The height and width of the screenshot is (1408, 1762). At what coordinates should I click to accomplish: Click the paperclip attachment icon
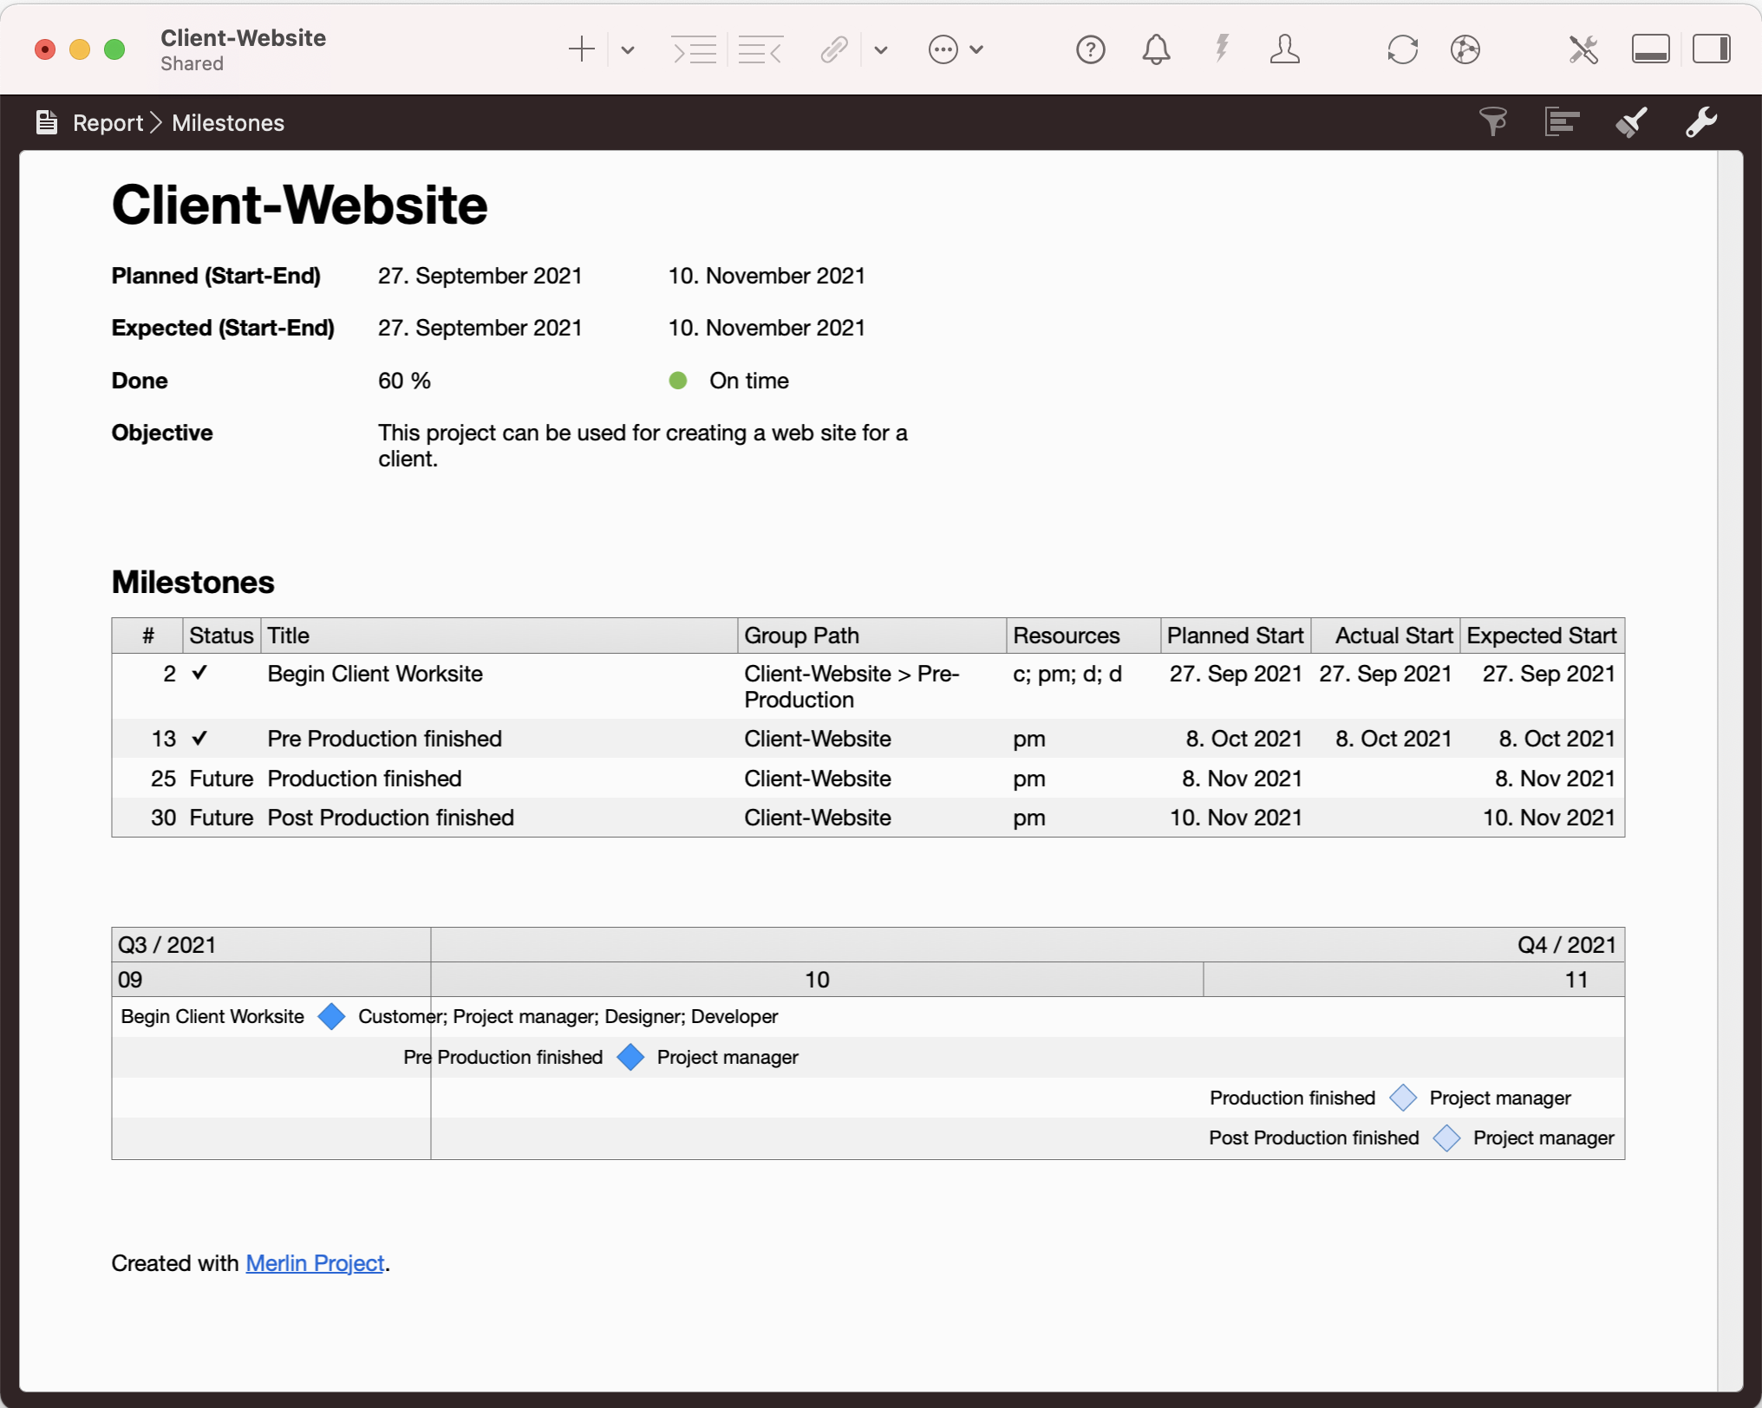833,49
